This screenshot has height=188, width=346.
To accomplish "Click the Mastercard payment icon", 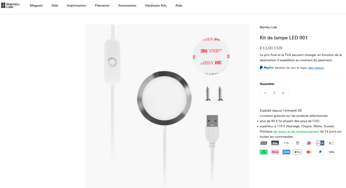I will click(x=309, y=152).
